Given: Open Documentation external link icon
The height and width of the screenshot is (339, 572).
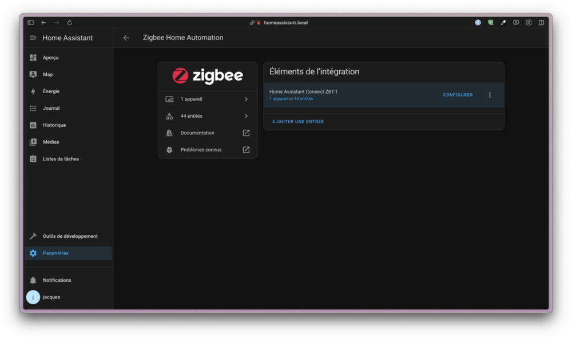Looking at the screenshot, I should click(x=246, y=133).
